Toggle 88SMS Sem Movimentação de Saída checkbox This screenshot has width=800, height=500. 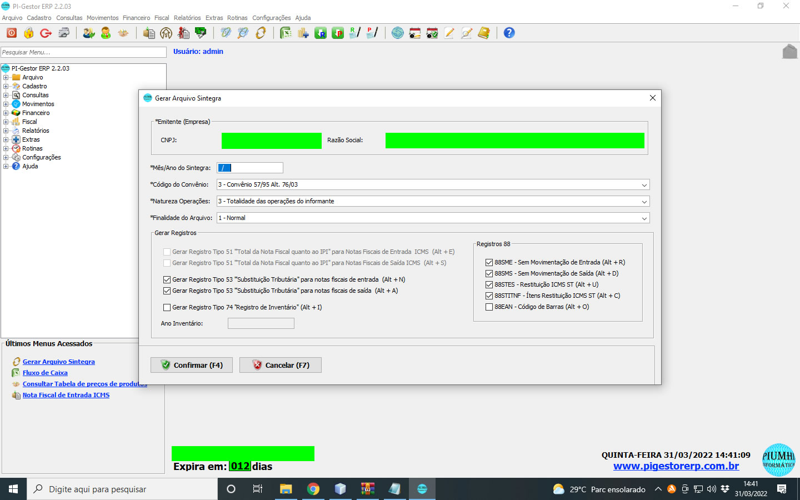489,273
